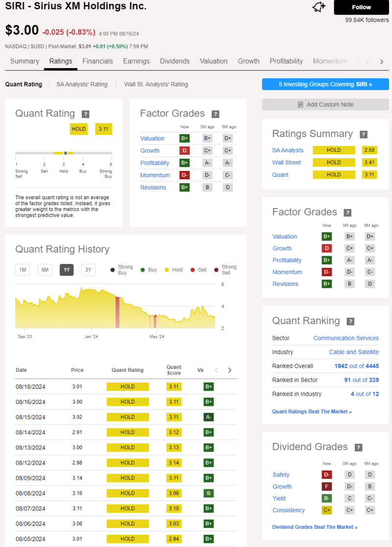Click Wall Street 3.41 score badge
The image size is (392, 547).
point(369,163)
